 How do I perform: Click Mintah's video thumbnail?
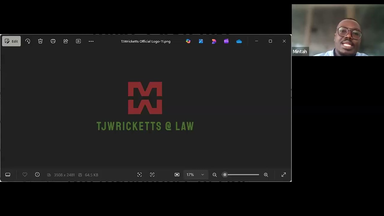click(x=338, y=30)
